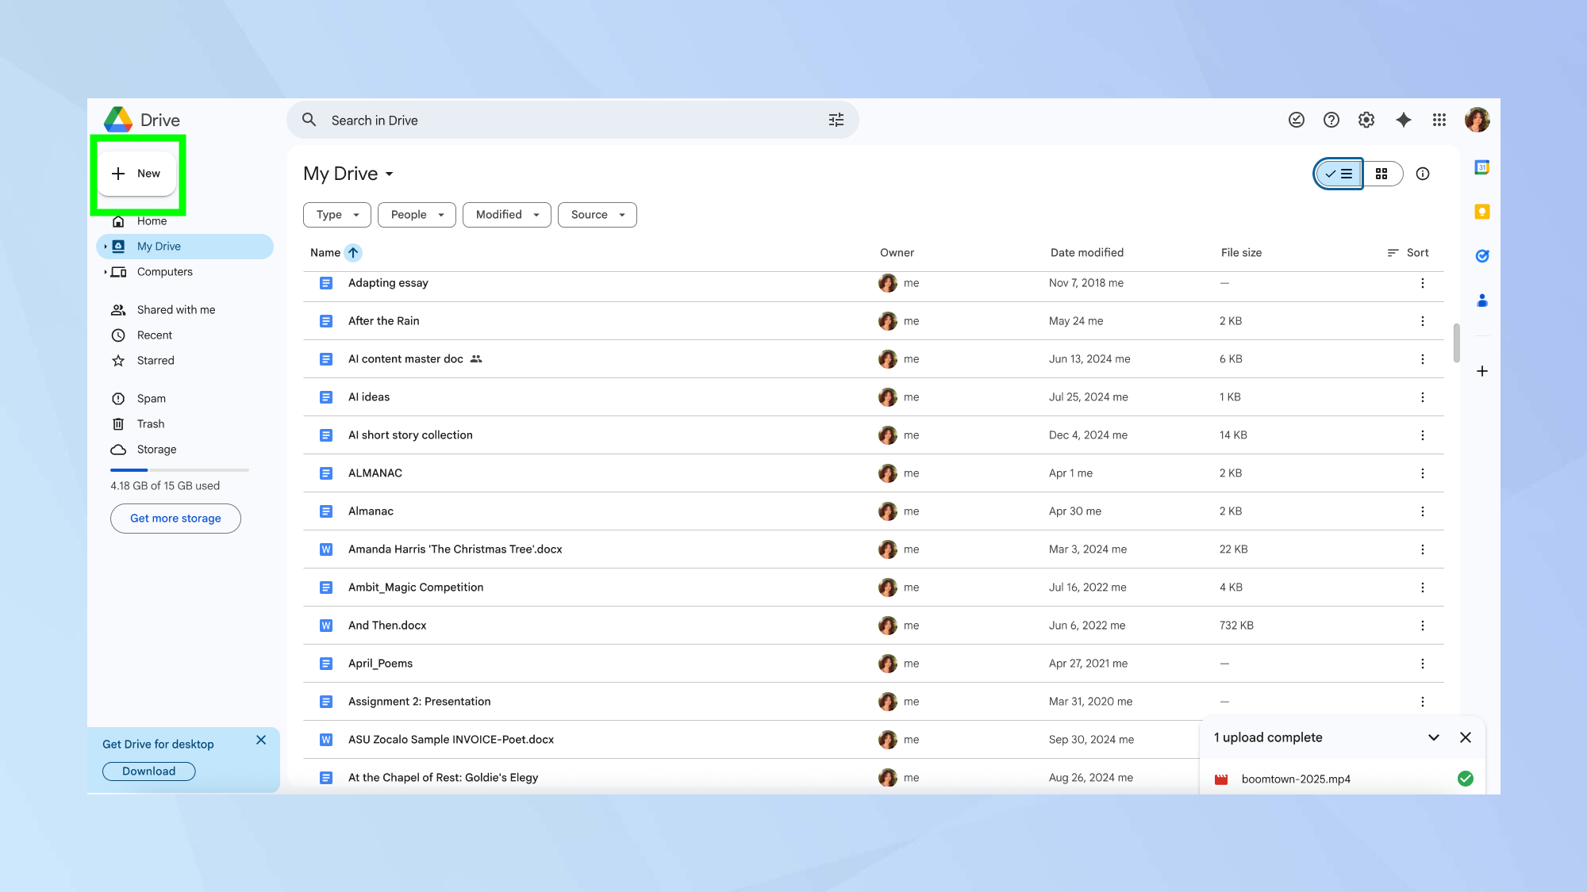The image size is (1587, 892).
Task: Toggle the info details panel
Action: coord(1423,174)
